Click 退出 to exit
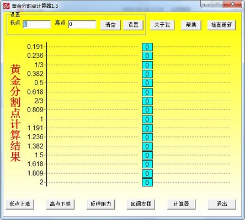This screenshot has width=245, height=220. [x=222, y=204]
